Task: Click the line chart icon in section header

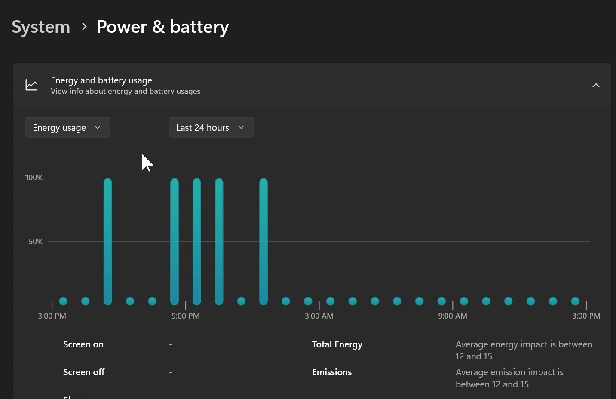Action: [31, 85]
